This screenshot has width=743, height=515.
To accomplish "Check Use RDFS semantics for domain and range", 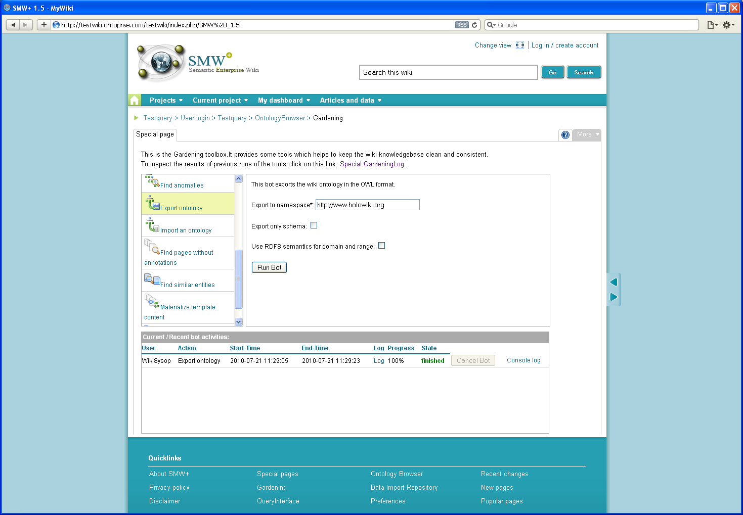I will [382, 246].
